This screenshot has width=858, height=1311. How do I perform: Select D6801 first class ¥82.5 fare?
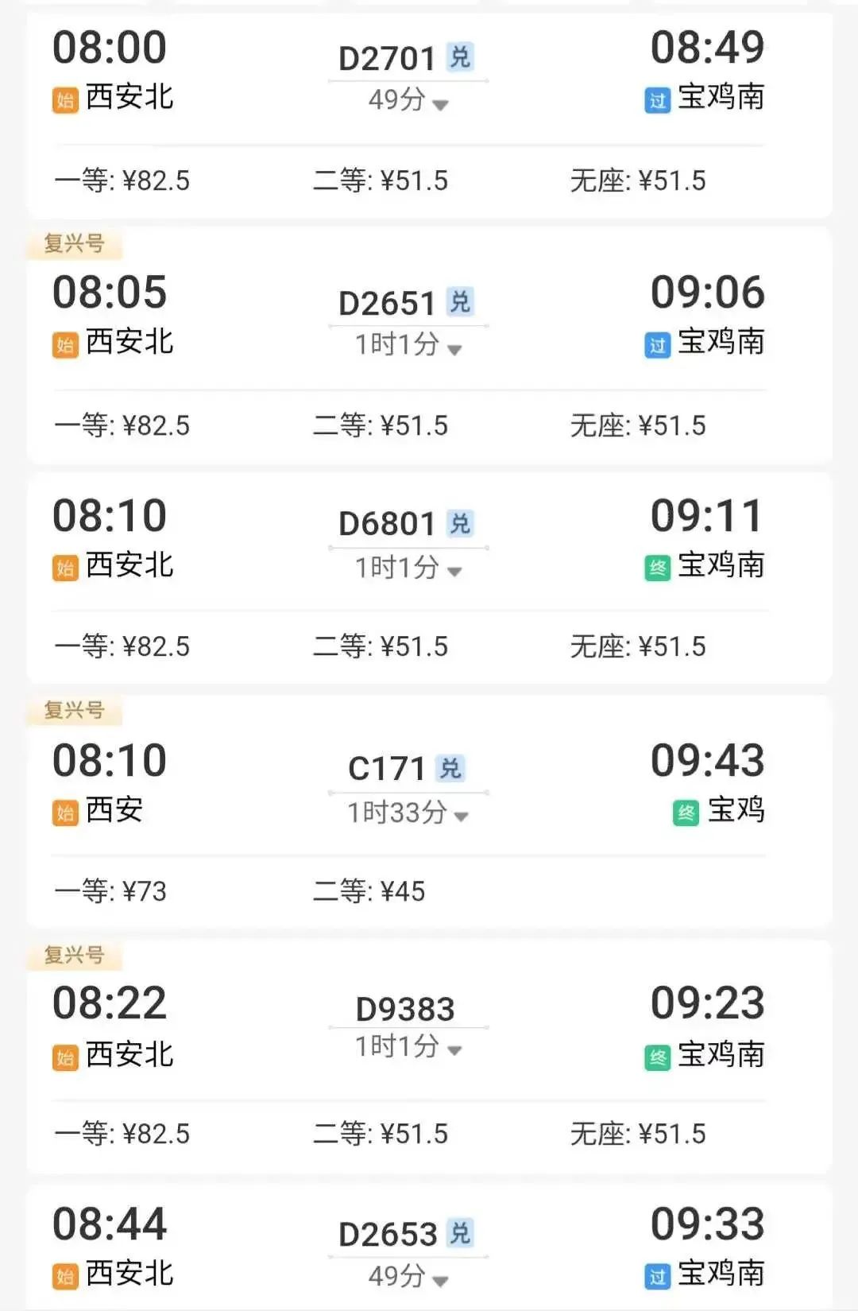click(x=122, y=646)
